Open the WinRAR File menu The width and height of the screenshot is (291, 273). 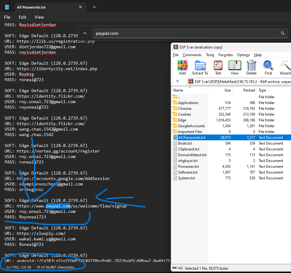click(x=176, y=55)
